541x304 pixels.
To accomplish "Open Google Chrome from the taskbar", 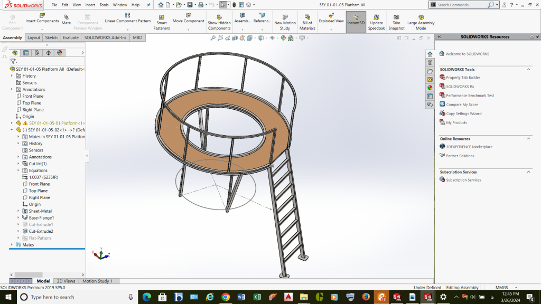I will click(x=226, y=297).
